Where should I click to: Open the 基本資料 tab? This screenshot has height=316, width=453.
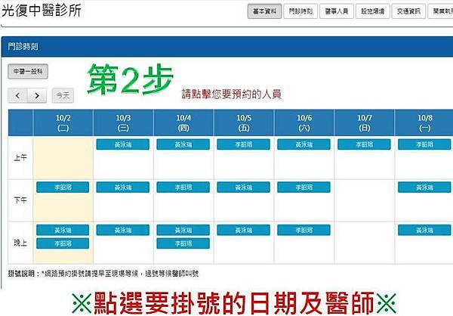pyautogui.click(x=264, y=11)
